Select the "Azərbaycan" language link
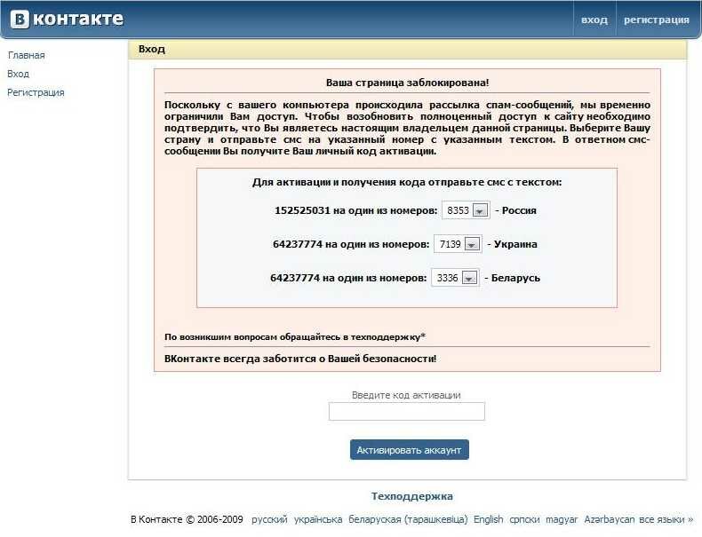This screenshot has width=702, height=537. pos(610,519)
